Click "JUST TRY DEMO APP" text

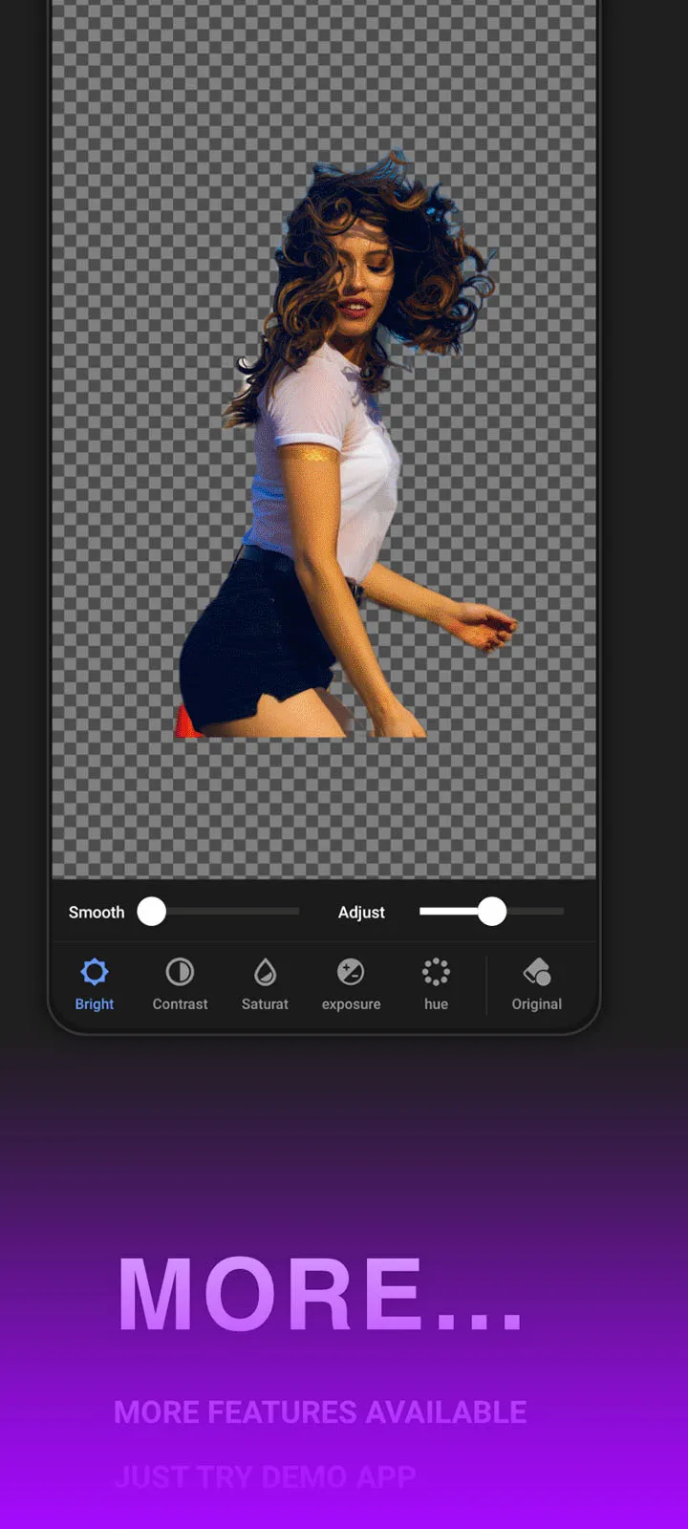pyautogui.click(x=265, y=1477)
